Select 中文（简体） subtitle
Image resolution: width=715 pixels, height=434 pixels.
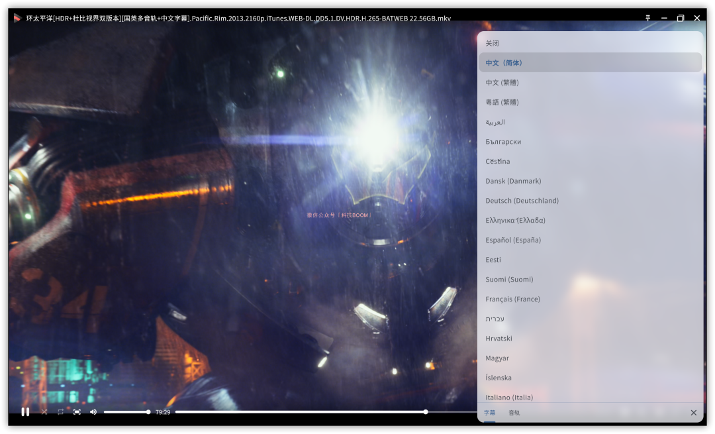click(590, 62)
